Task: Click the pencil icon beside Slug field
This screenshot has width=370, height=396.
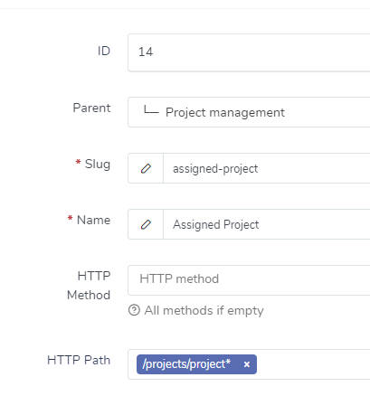Action: pos(146,168)
